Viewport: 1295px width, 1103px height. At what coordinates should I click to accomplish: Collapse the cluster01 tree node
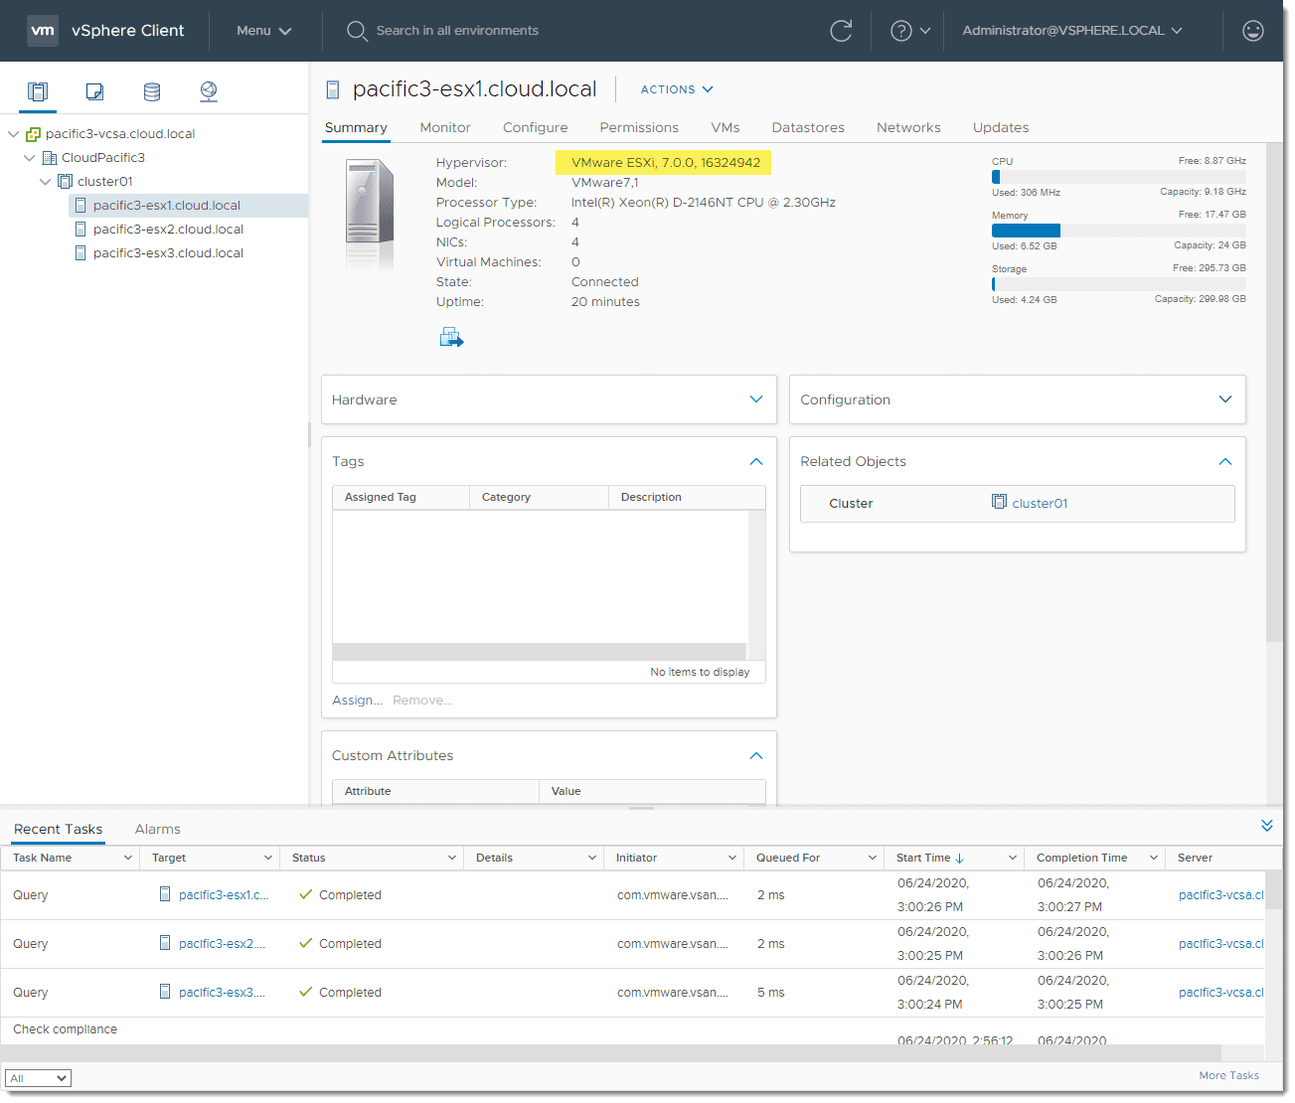pos(46,182)
